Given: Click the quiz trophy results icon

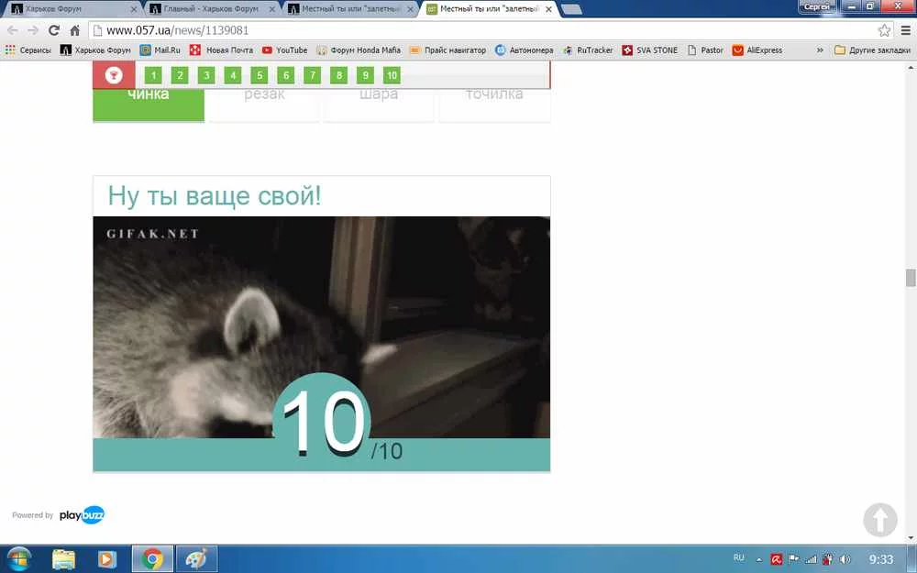Looking at the screenshot, I should (114, 75).
